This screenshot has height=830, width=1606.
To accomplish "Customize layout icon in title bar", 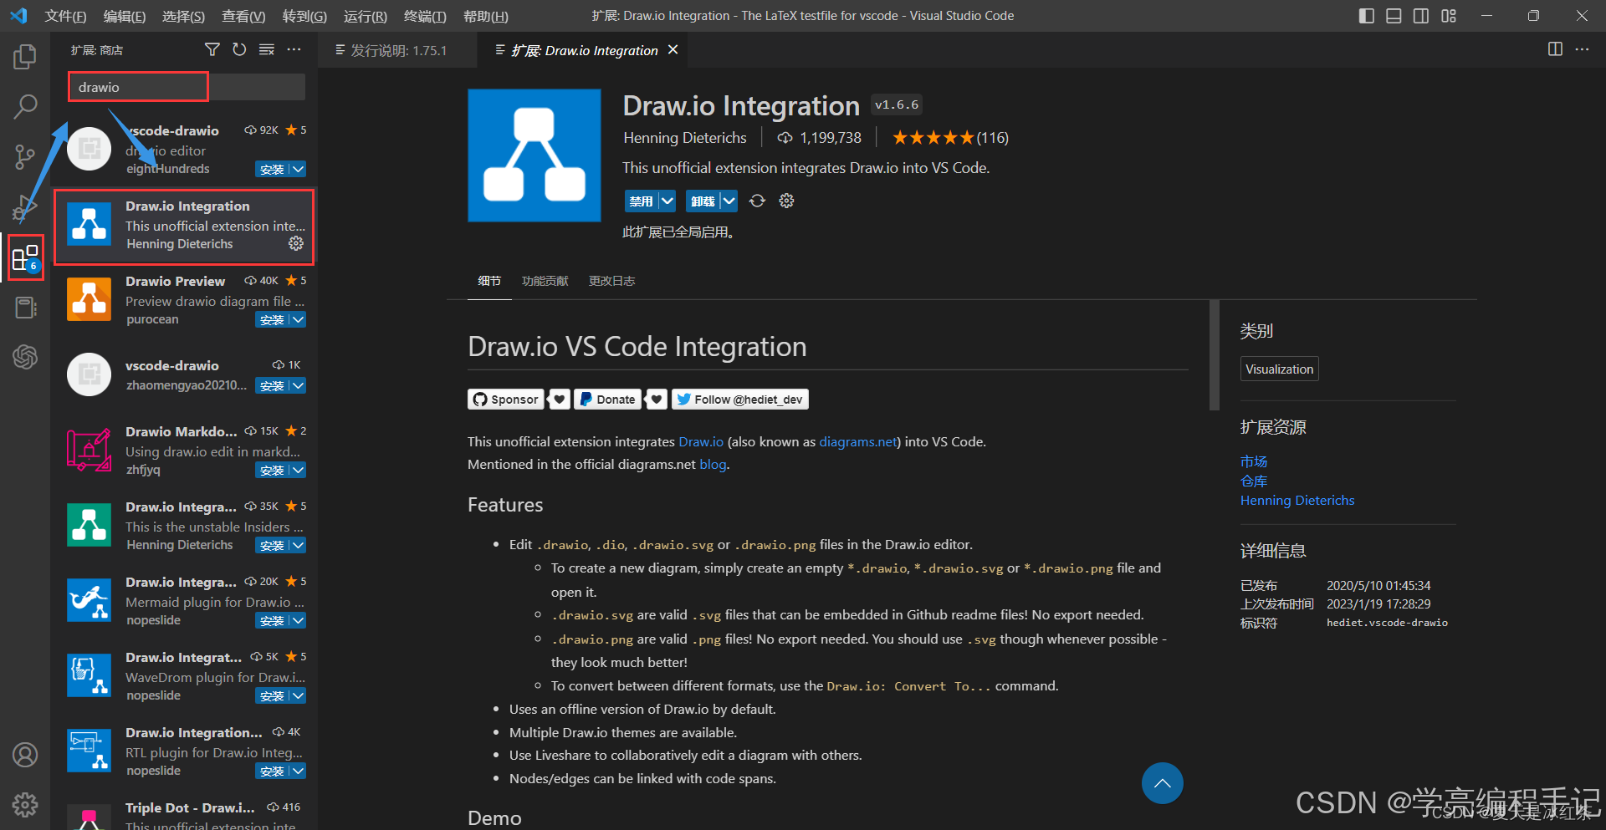I will pos(1449,16).
